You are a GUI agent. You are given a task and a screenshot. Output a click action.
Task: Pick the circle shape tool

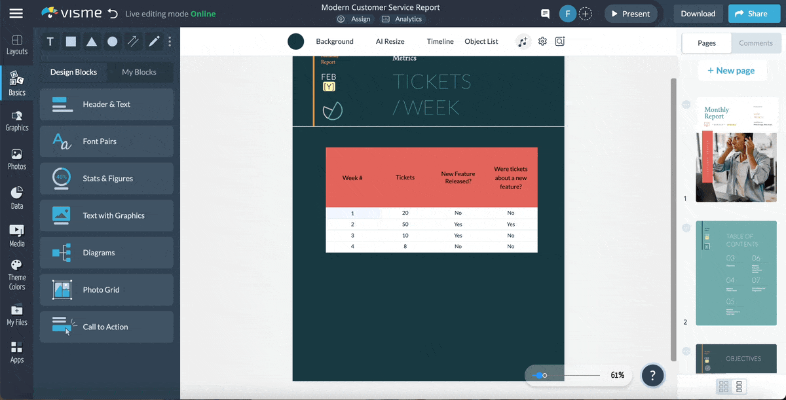click(113, 42)
